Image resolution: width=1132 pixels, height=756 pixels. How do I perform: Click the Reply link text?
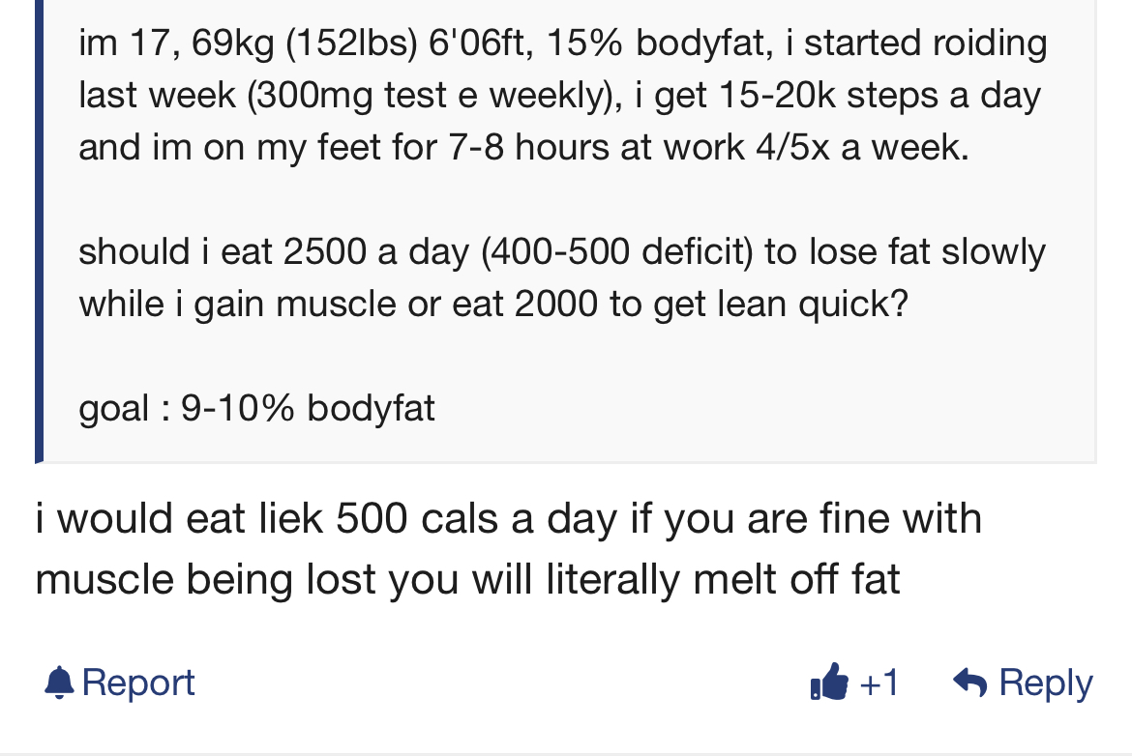pyautogui.click(x=1045, y=683)
